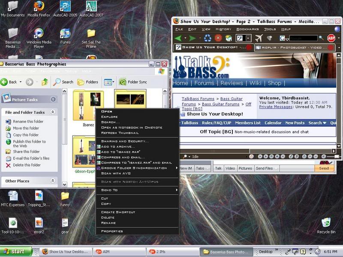Click the green Back arrow in Firefox
This screenshot has width=343, height=257.
[178, 38]
